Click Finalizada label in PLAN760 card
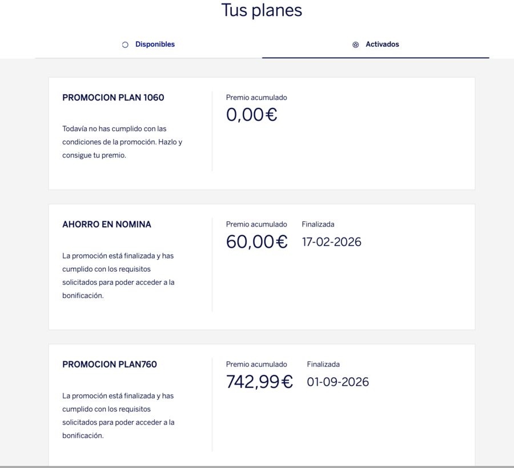 323,365
